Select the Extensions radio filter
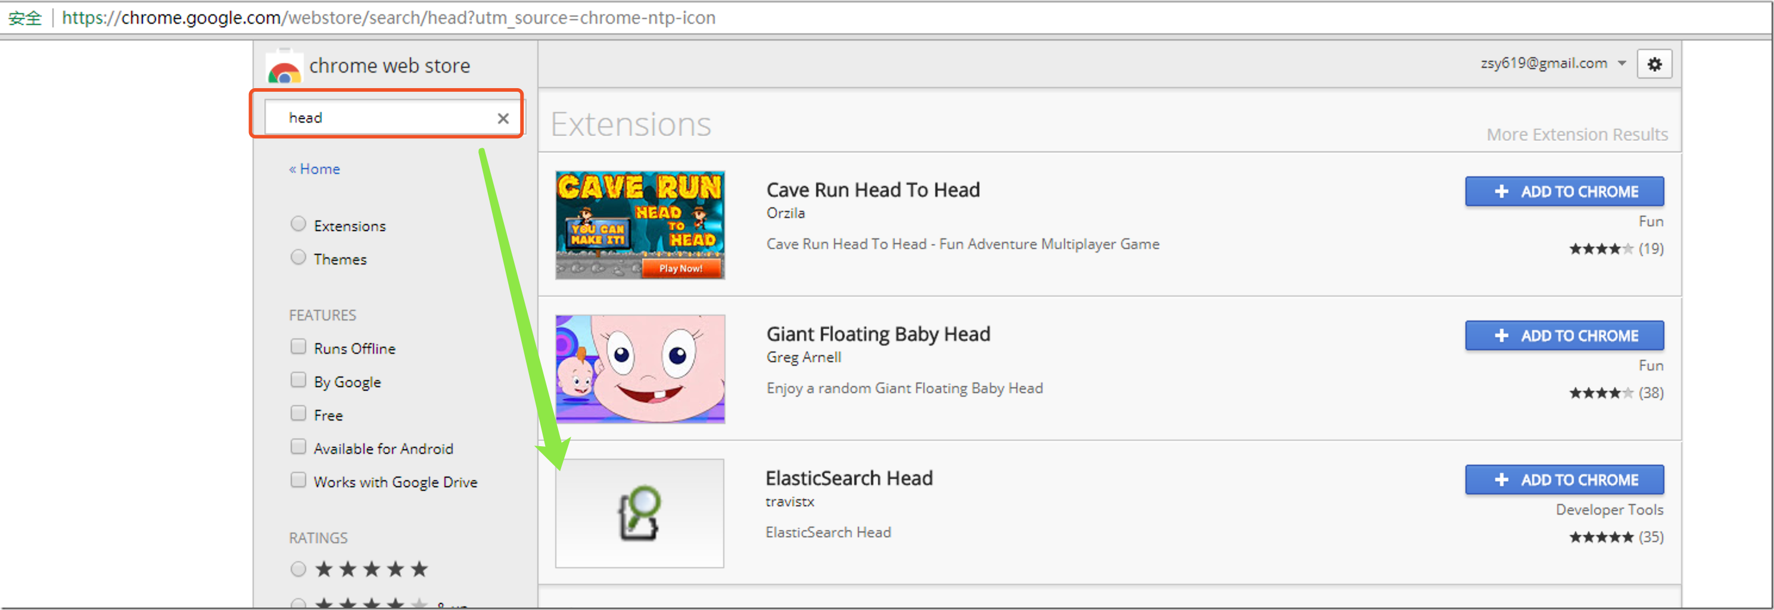This screenshot has height=610, width=1774. [x=297, y=224]
